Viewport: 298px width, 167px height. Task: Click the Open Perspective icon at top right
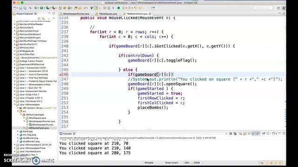278,8
